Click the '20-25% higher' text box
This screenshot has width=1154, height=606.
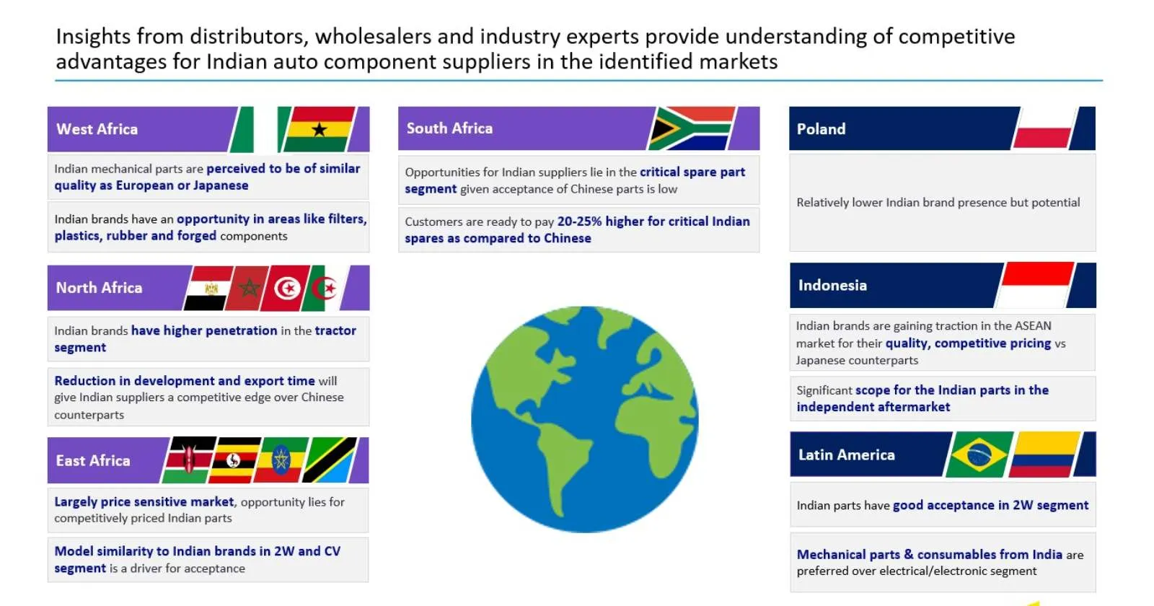coord(578,230)
